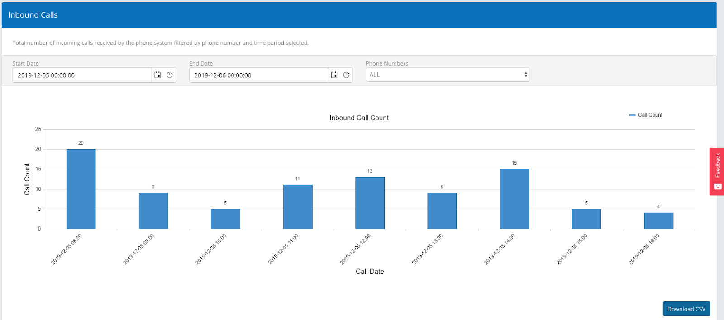The height and width of the screenshot is (320, 724).
Task: Click the Inbound Calls page header text
Action: 33,15
